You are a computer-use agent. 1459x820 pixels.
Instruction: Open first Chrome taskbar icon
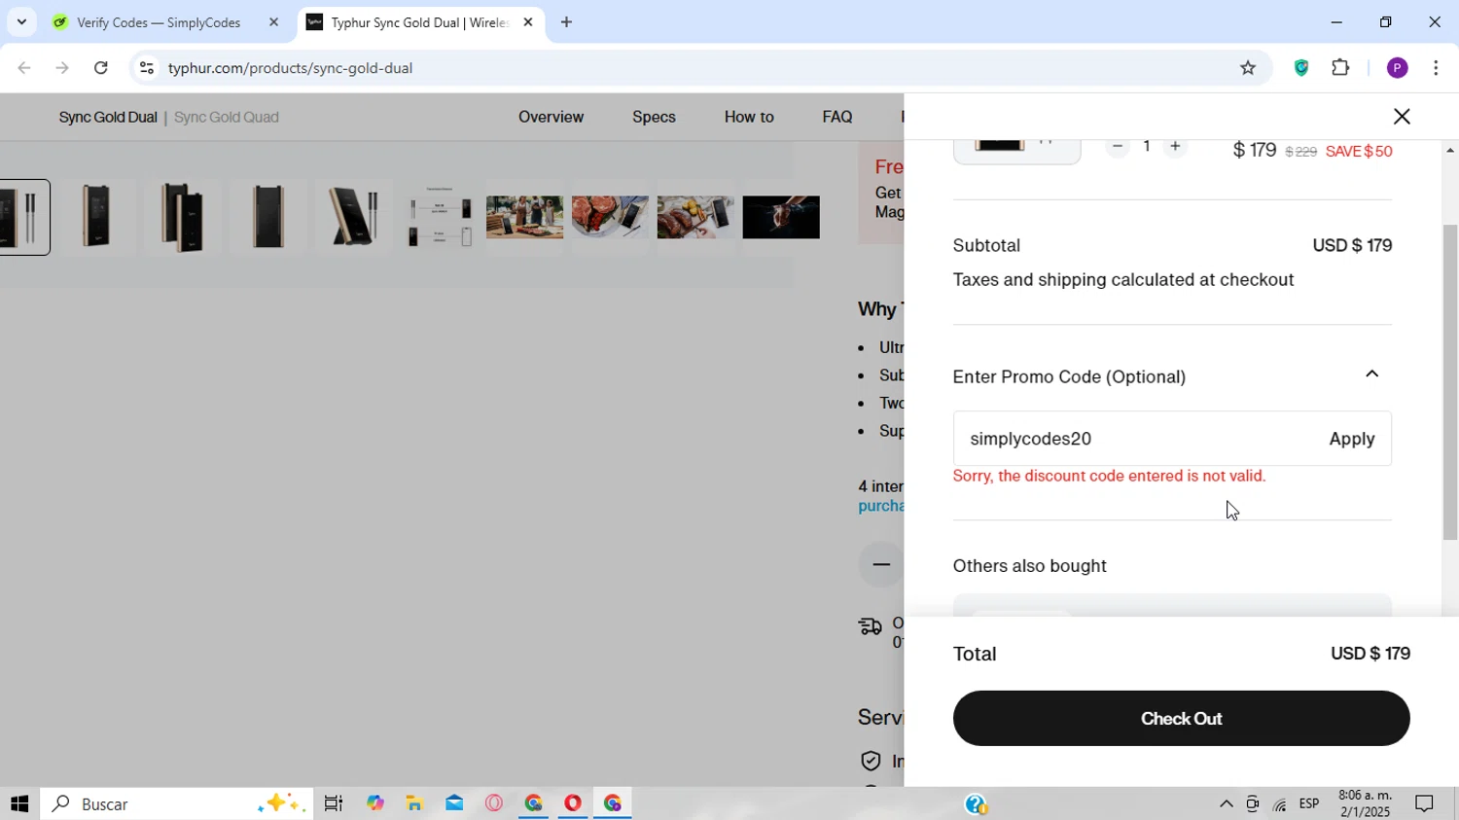pyautogui.click(x=533, y=803)
